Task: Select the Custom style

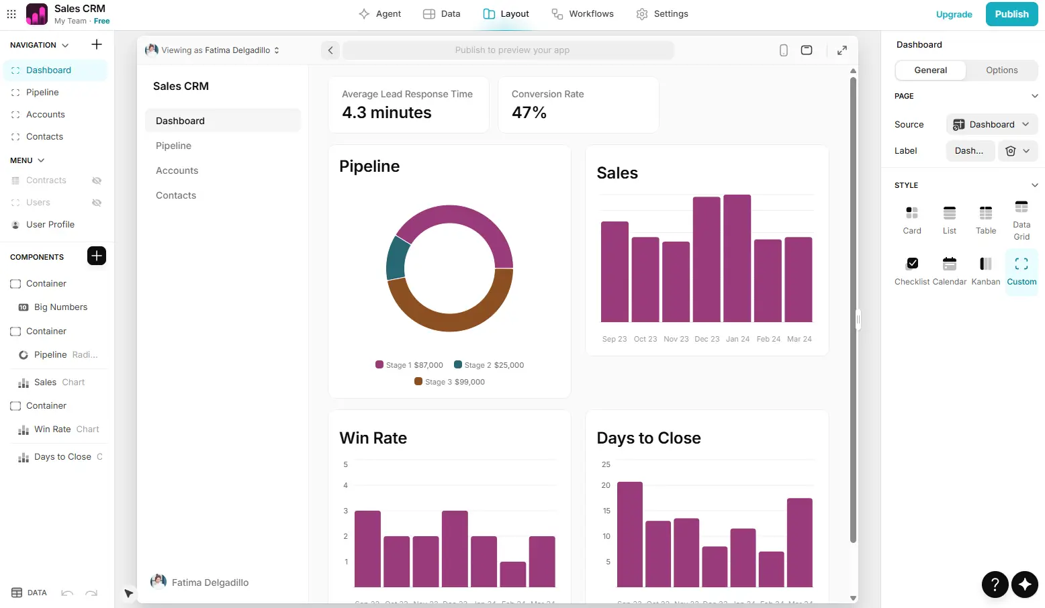Action: 1021,271
